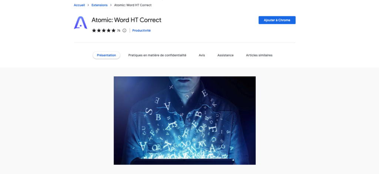The height and width of the screenshot is (174, 379).
Task: Click the Atomic: Word HT Correct heading
Action: click(x=127, y=20)
